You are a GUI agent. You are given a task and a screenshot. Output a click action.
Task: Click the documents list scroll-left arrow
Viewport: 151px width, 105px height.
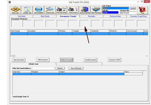(12, 56)
